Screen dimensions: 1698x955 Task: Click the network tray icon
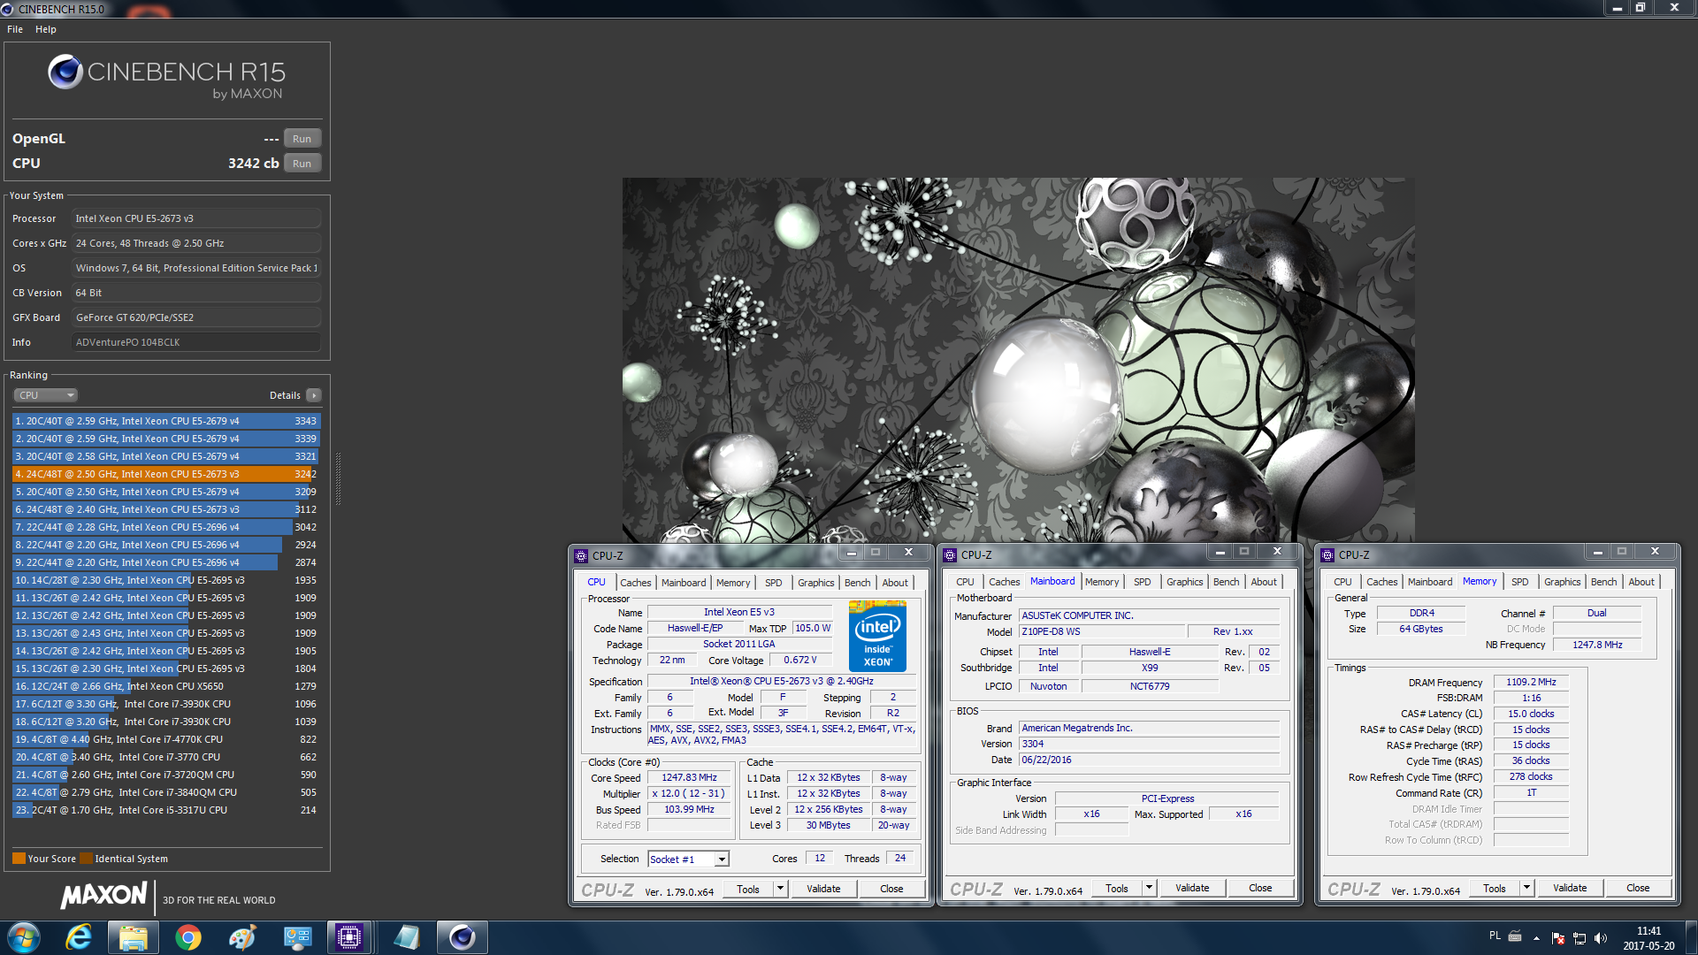[1579, 938]
